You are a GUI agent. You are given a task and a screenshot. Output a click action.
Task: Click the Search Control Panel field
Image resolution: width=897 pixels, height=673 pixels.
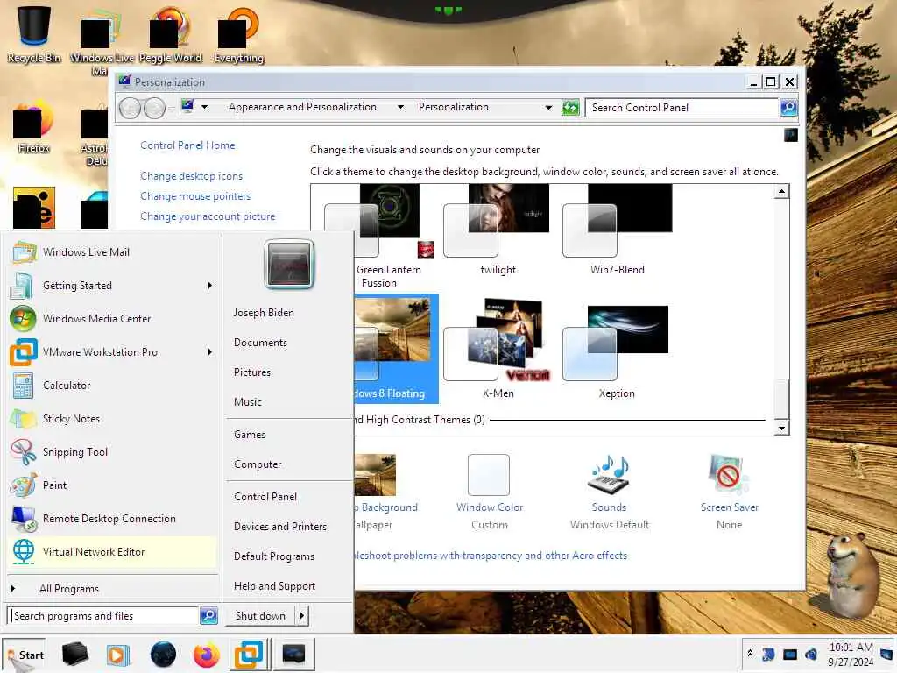point(682,108)
